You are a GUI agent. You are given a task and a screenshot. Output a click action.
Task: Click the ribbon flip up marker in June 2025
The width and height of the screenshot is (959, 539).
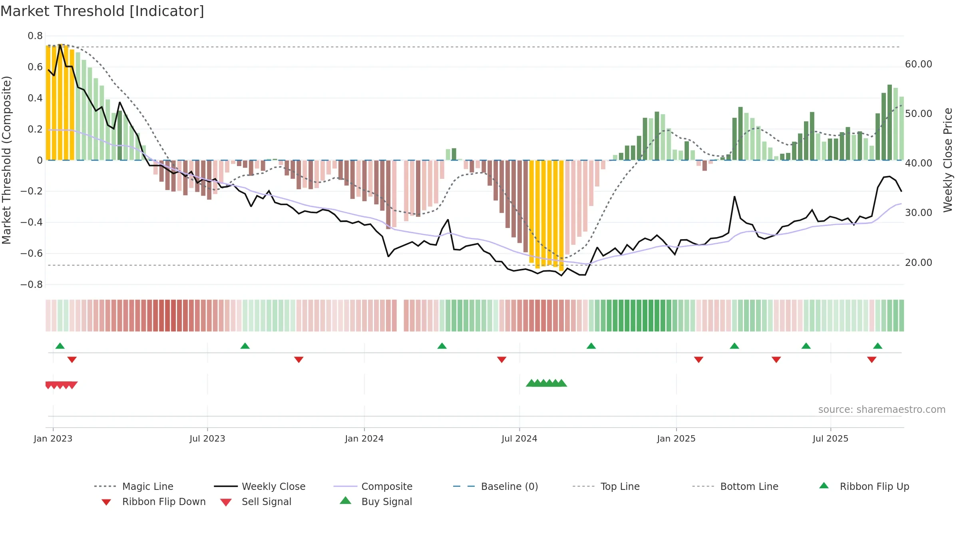(x=806, y=346)
